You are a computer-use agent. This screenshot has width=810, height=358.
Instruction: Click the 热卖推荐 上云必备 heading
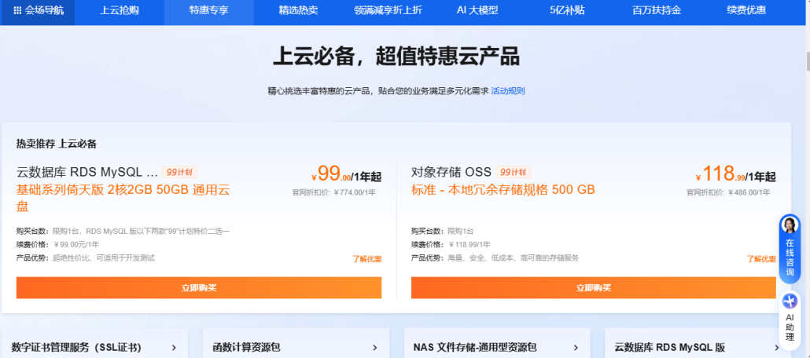[x=57, y=144]
